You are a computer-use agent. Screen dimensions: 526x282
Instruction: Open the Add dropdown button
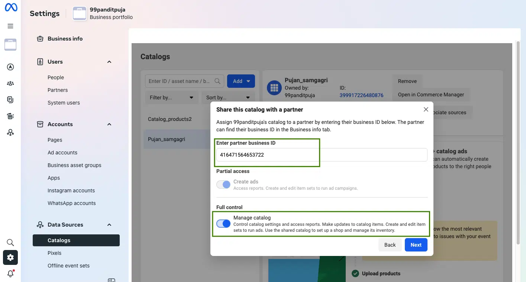coord(241,81)
